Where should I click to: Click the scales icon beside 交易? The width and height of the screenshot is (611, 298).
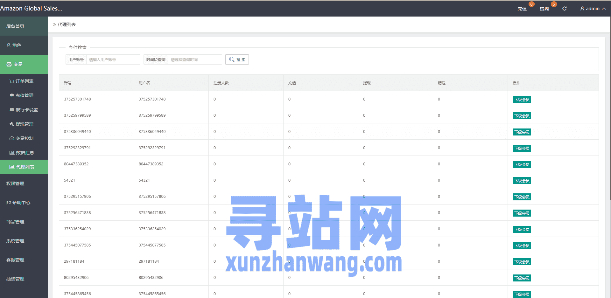(9, 64)
